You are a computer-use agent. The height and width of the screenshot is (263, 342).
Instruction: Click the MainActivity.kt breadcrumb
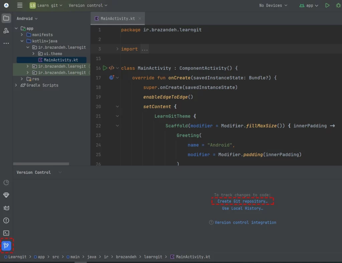coord(190,257)
